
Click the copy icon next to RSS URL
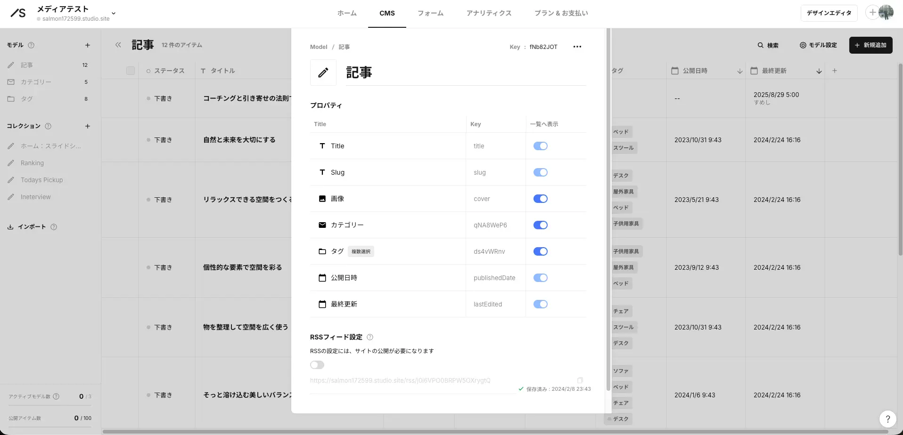[x=580, y=380]
